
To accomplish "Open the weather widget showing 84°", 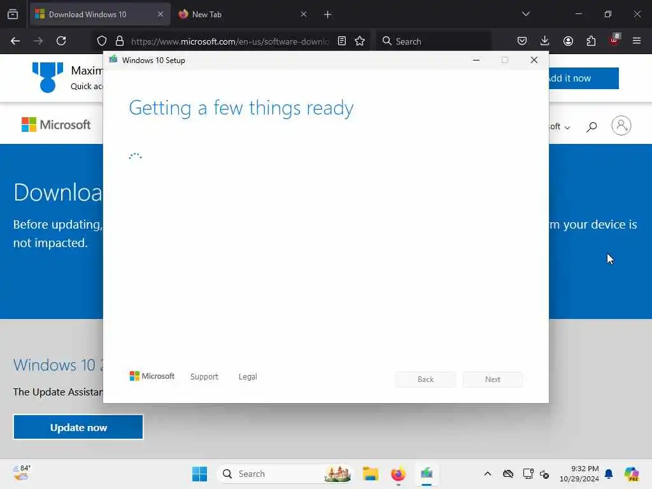I will pyautogui.click(x=21, y=473).
